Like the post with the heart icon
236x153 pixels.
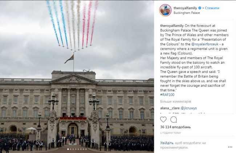click(163, 120)
